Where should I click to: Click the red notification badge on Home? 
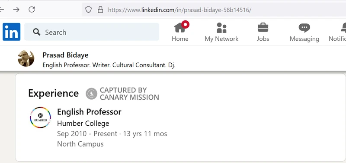(186, 24)
